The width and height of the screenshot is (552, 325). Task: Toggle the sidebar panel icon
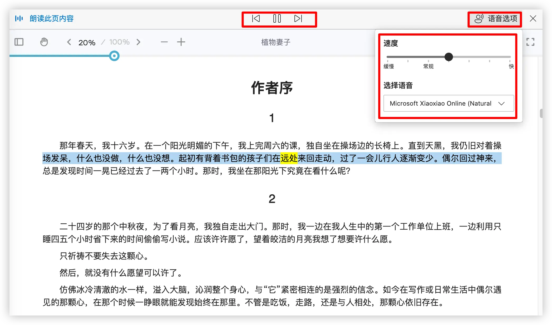point(19,42)
